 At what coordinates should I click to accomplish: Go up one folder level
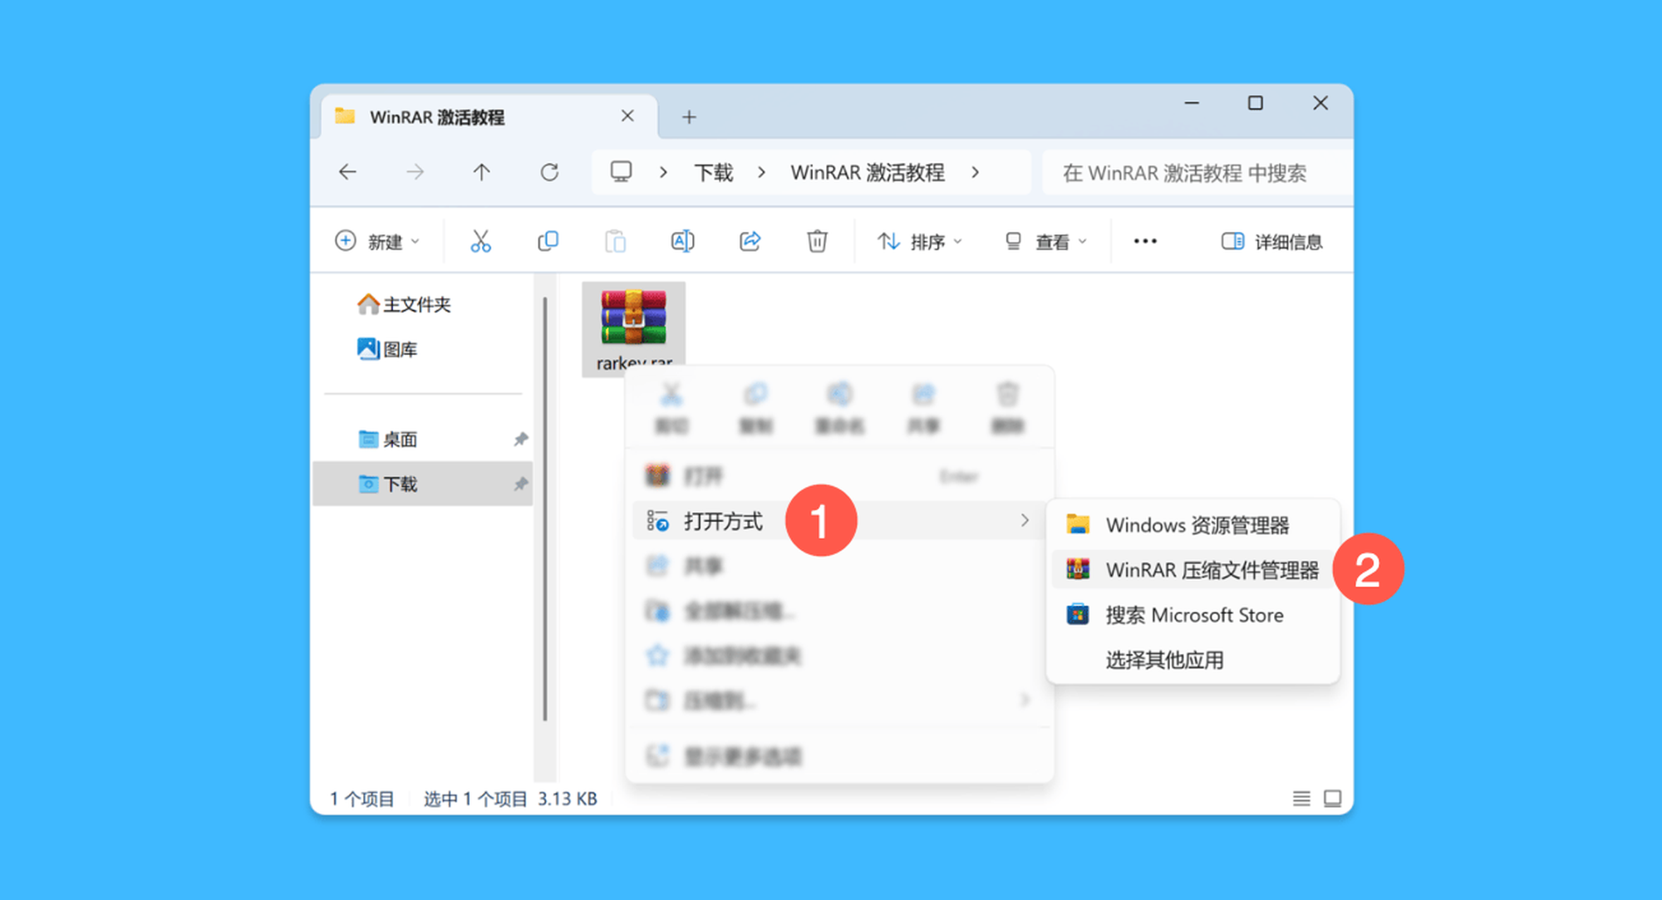tap(481, 172)
